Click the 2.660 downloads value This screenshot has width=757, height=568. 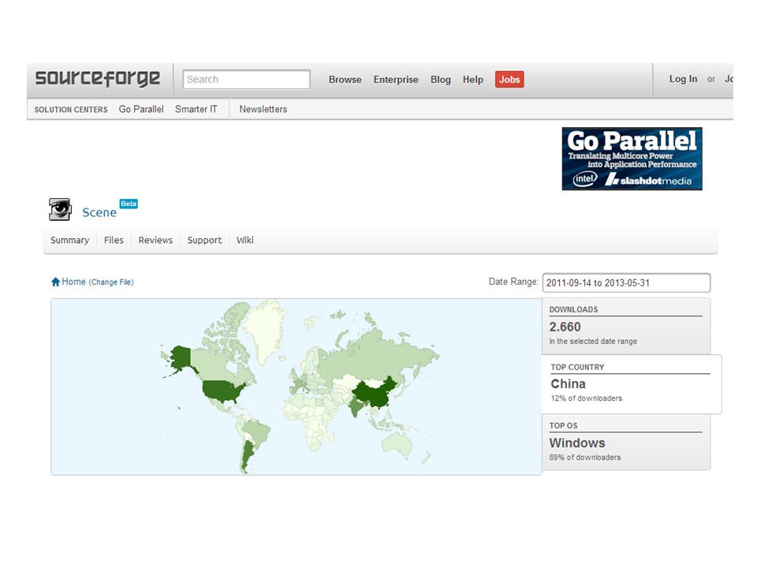coord(565,327)
